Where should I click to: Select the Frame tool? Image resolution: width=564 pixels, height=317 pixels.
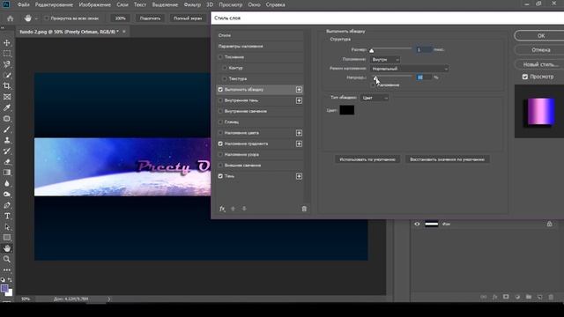pos(7,97)
